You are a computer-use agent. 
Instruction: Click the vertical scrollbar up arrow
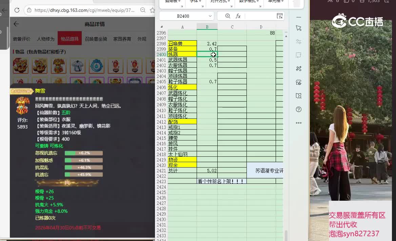286,36
